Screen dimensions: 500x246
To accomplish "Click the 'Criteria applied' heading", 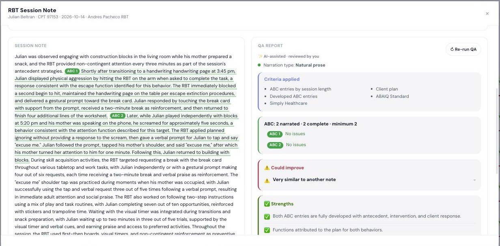I will point(282,79).
